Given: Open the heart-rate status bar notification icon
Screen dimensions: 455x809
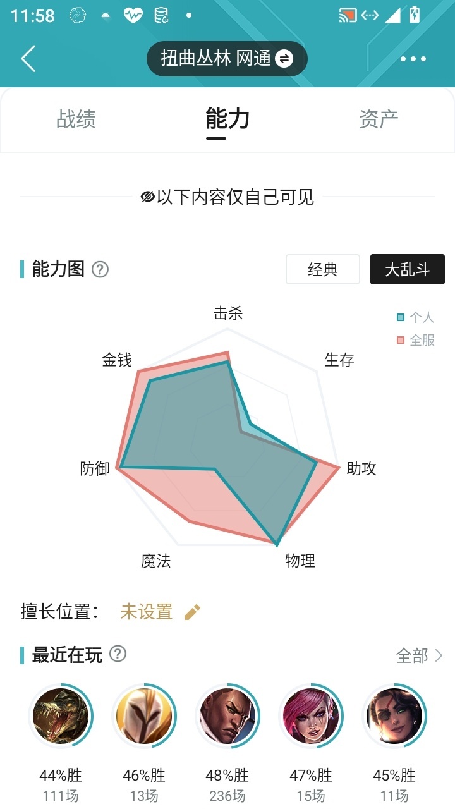Looking at the screenshot, I should coord(133,15).
